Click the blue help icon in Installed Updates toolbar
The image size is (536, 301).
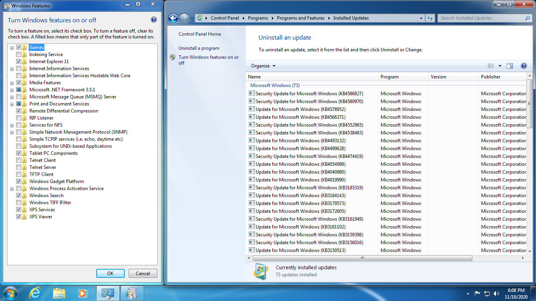[523, 66]
